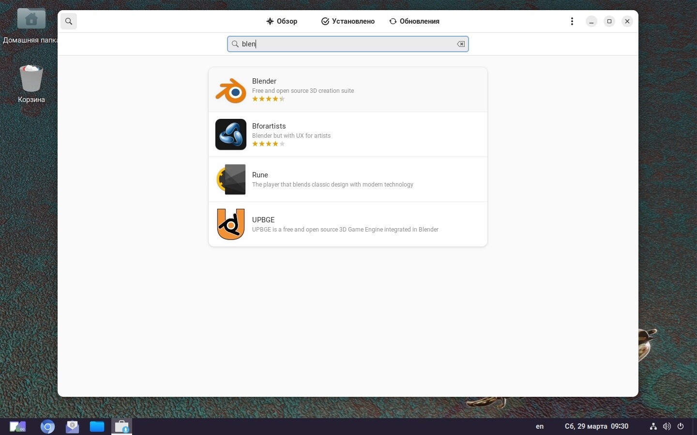Viewport: 697px width, 435px height.
Task: Launch the Chromium browser from taskbar
Action: pyautogui.click(x=47, y=427)
